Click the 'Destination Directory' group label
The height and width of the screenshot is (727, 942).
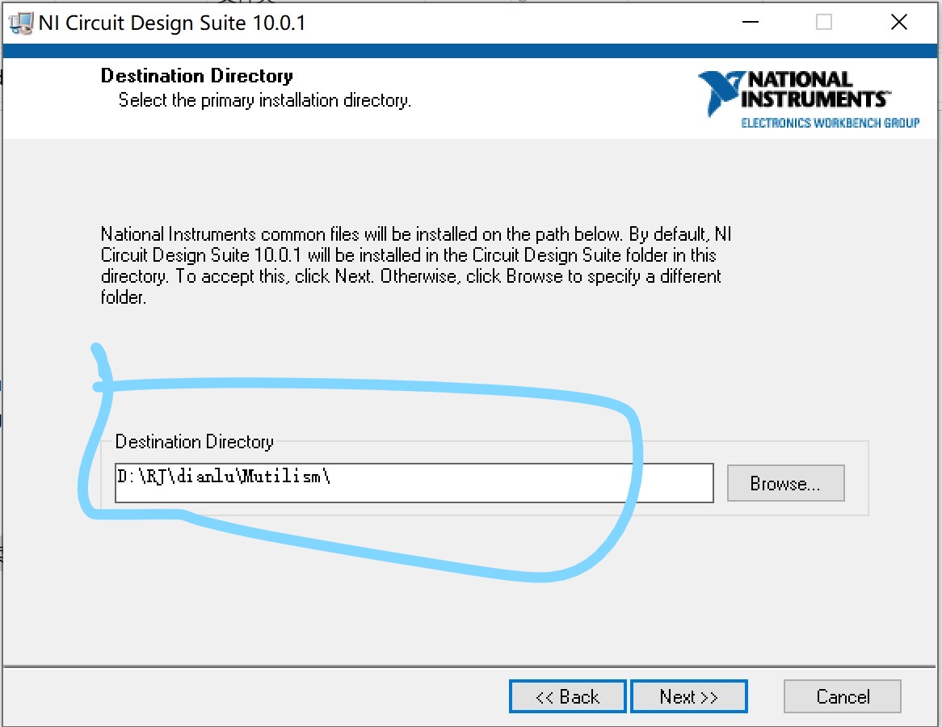(194, 442)
